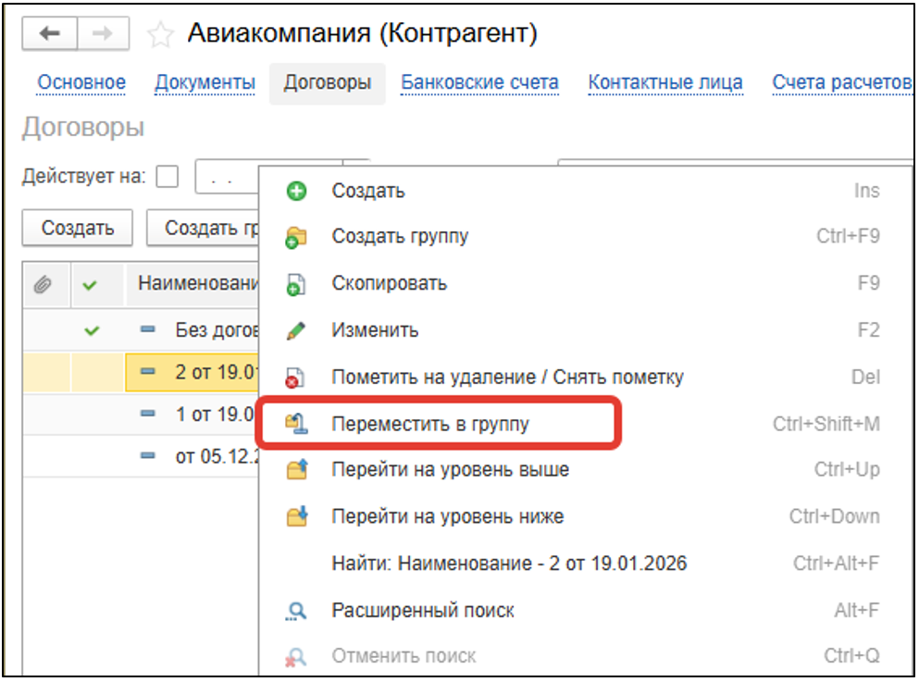
Task: Click the paperclip attachments column header
Action: (42, 284)
